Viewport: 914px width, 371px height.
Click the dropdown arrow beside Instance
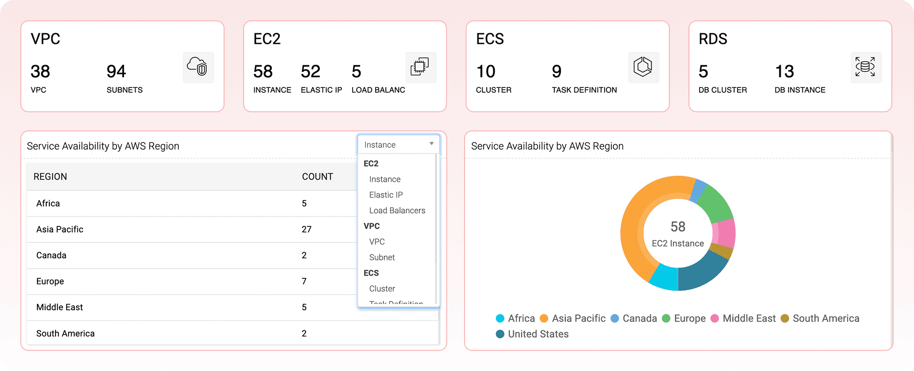pyautogui.click(x=431, y=144)
